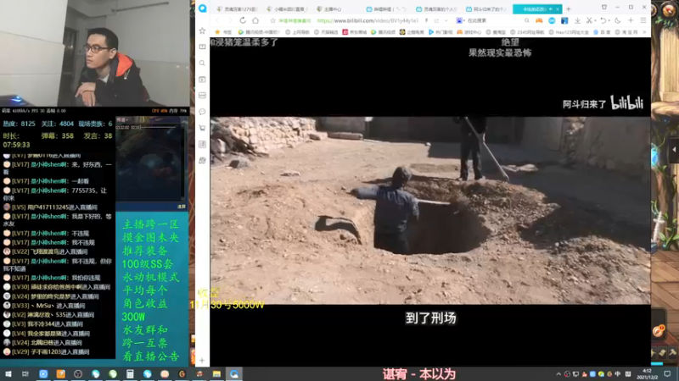
Task: Open Task View on the taskbar
Action: tap(25, 373)
